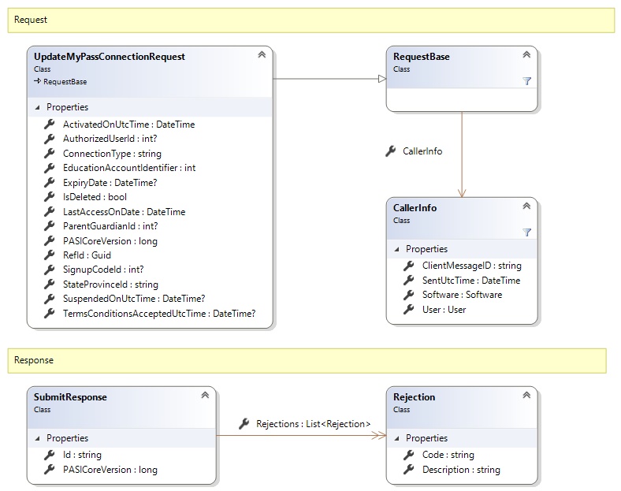Collapse the RequestBase class with chevron
The width and height of the screenshot is (621, 491).
click(x=526, y=55)
